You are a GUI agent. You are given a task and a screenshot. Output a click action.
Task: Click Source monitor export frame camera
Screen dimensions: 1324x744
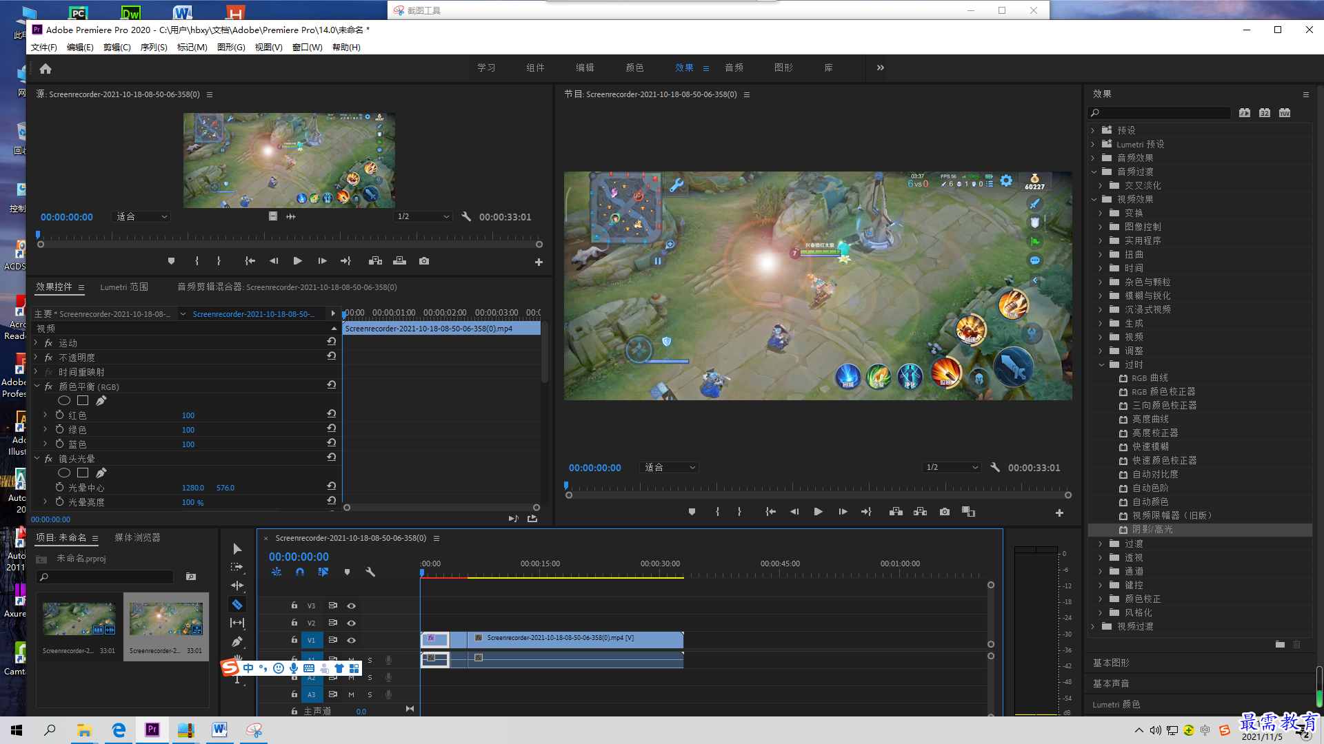(x=424, y=261)
